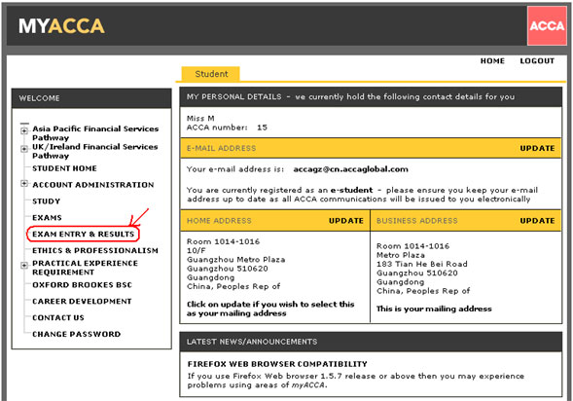The image size is (573, 401).
Task: Open the Student tab
Action: coord(211,74)
